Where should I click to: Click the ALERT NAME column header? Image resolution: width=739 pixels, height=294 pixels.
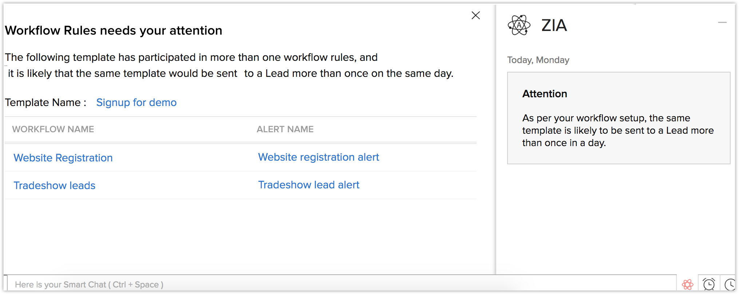(285, 129)
